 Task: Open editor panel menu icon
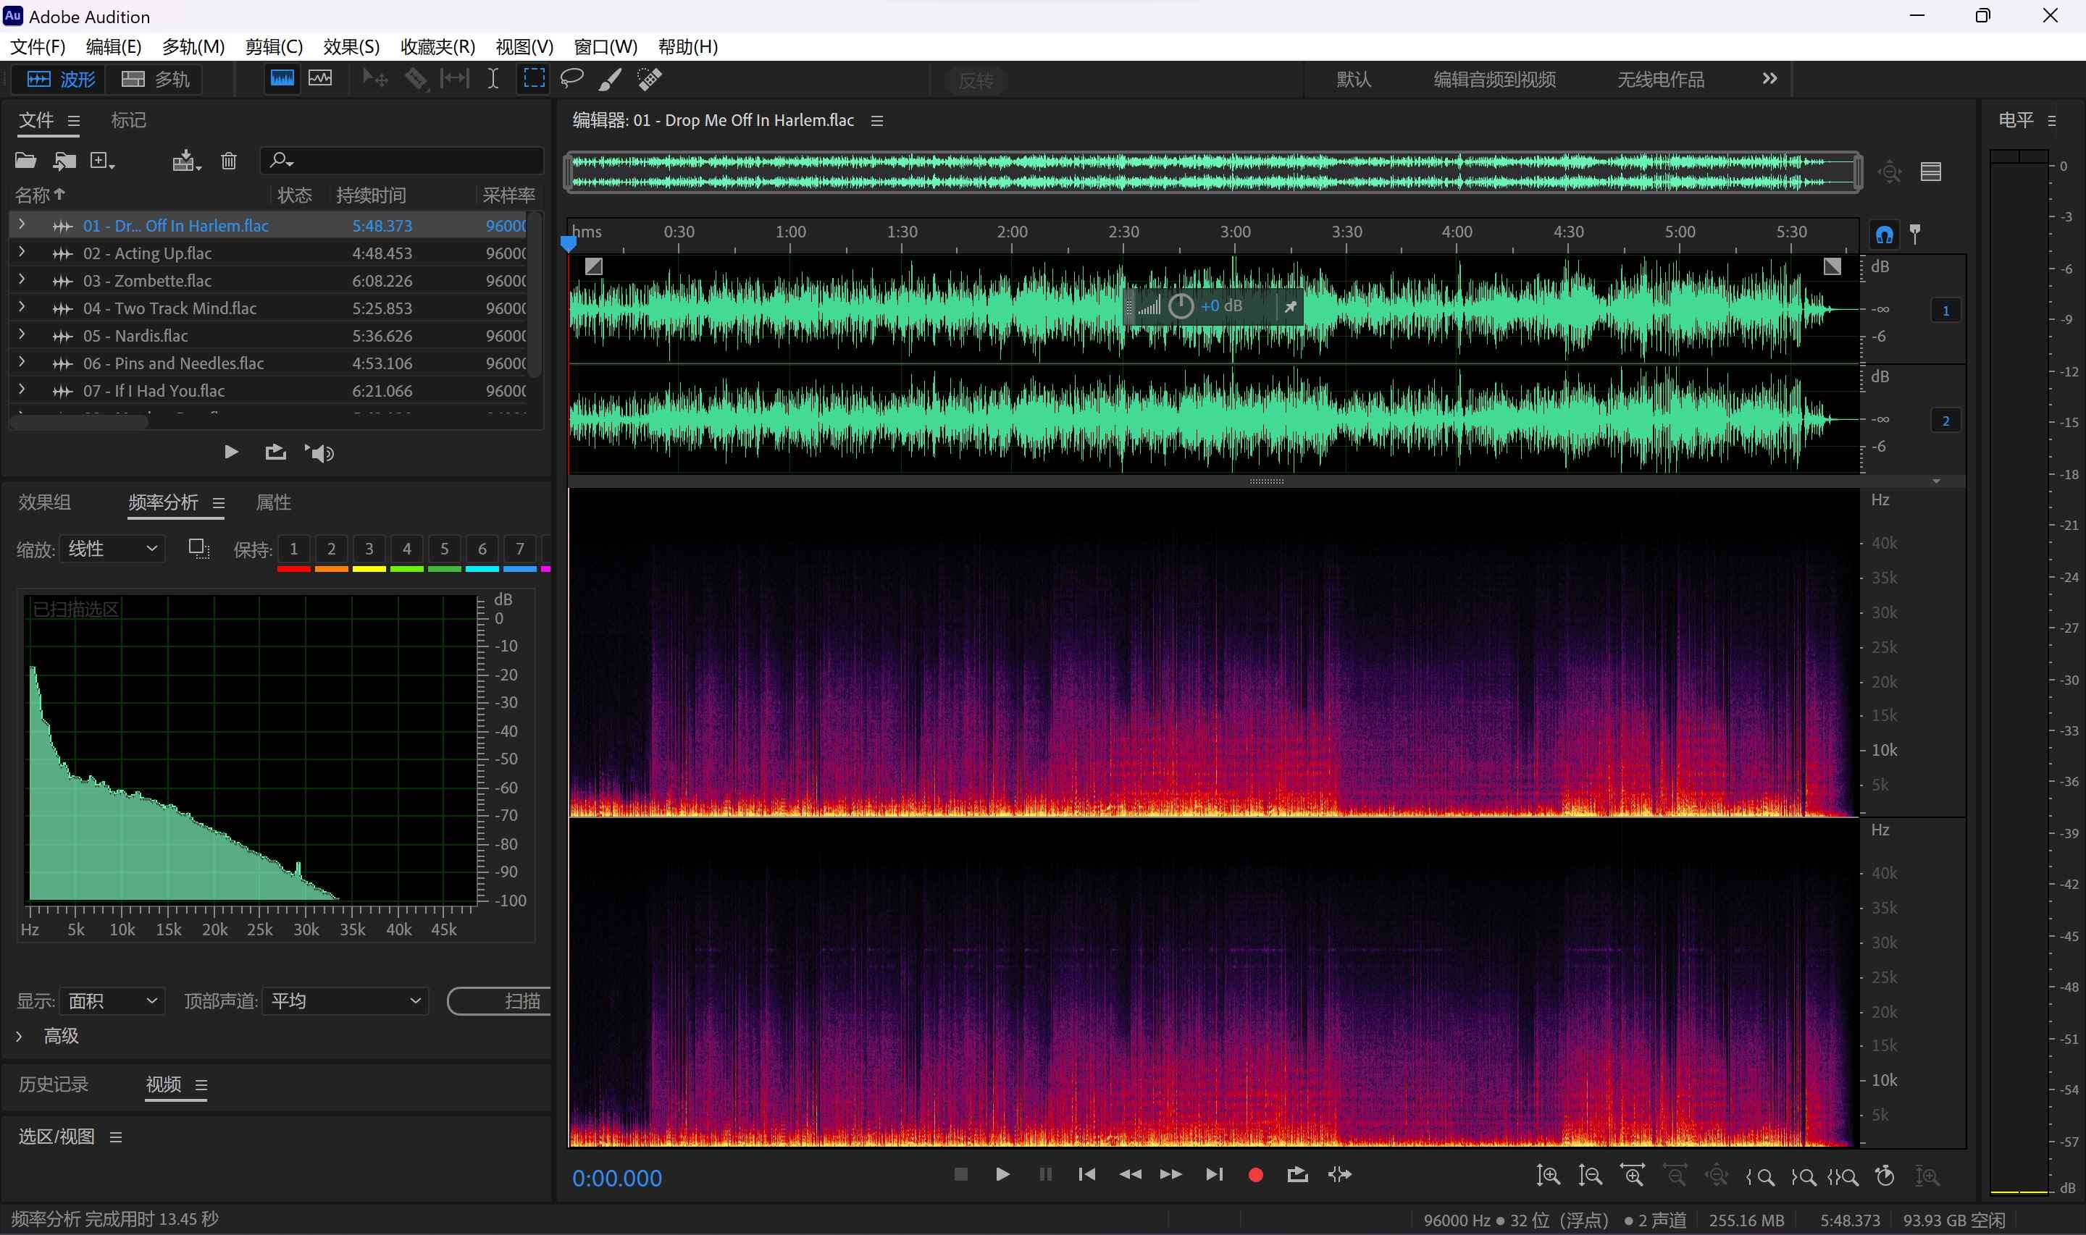coord(876,121)
